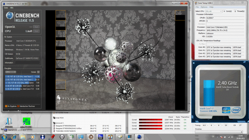Image resolution: width=249 pixels, height=140 pixels.
Task: Click the 2,40 GHz Turbo Boost gadget readout
Action: click(x=227, y=83)
